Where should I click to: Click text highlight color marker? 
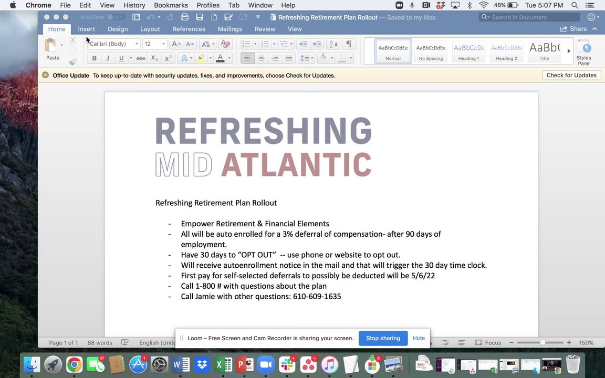pyautogui.click(x=201, y=58)
